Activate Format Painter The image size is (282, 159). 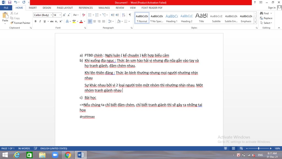20,23
